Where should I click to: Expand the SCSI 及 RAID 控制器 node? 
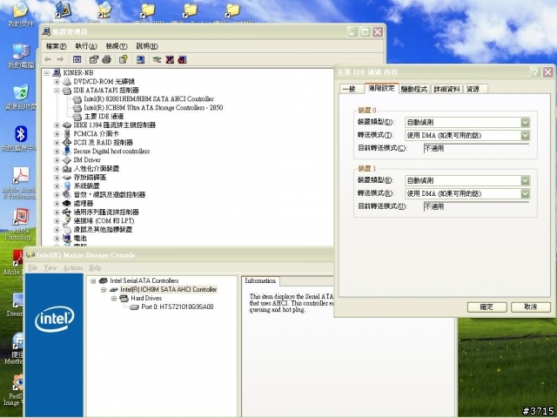click(57, 143)
